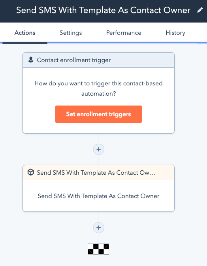207x266 pixels.
Task: Open the Contact enrollment trigger card header
Action: [98, 60]
